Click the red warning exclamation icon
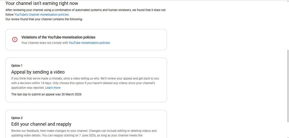Viewport: 289px width, 138px height. tap(15, 40)
